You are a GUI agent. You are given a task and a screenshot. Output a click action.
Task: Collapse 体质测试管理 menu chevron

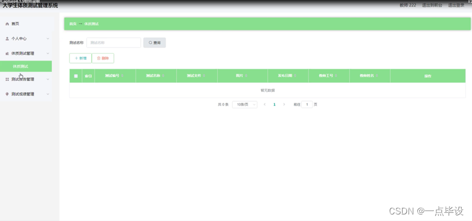(48, 54)
